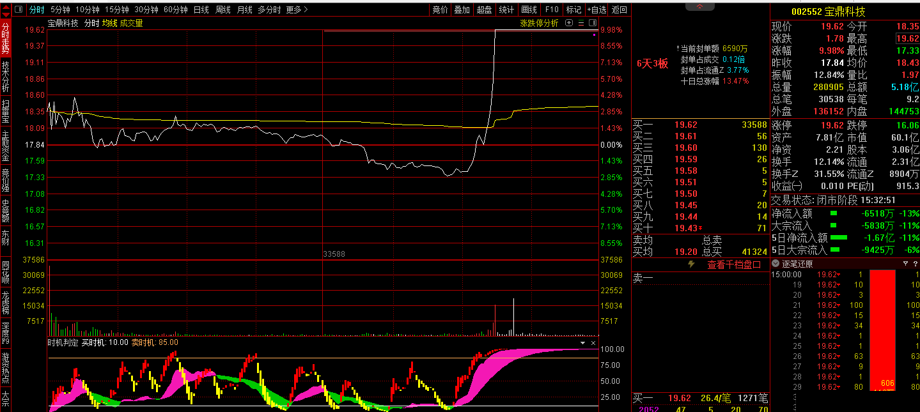Collapse the order panel with the red chevron handle
920x412 pixels.
700,6
